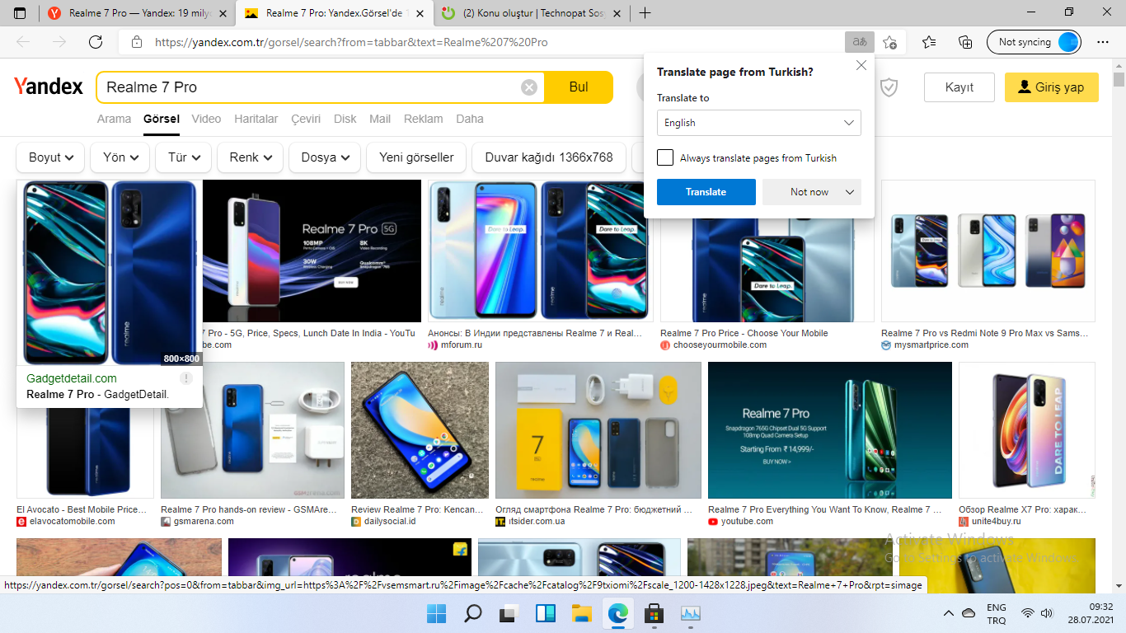Open the tab actions menu icon
Viewport: 1126px width, 633px height.
click(x=20, y=13)
